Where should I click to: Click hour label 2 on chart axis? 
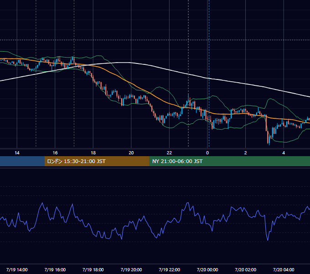pos(245,153)
